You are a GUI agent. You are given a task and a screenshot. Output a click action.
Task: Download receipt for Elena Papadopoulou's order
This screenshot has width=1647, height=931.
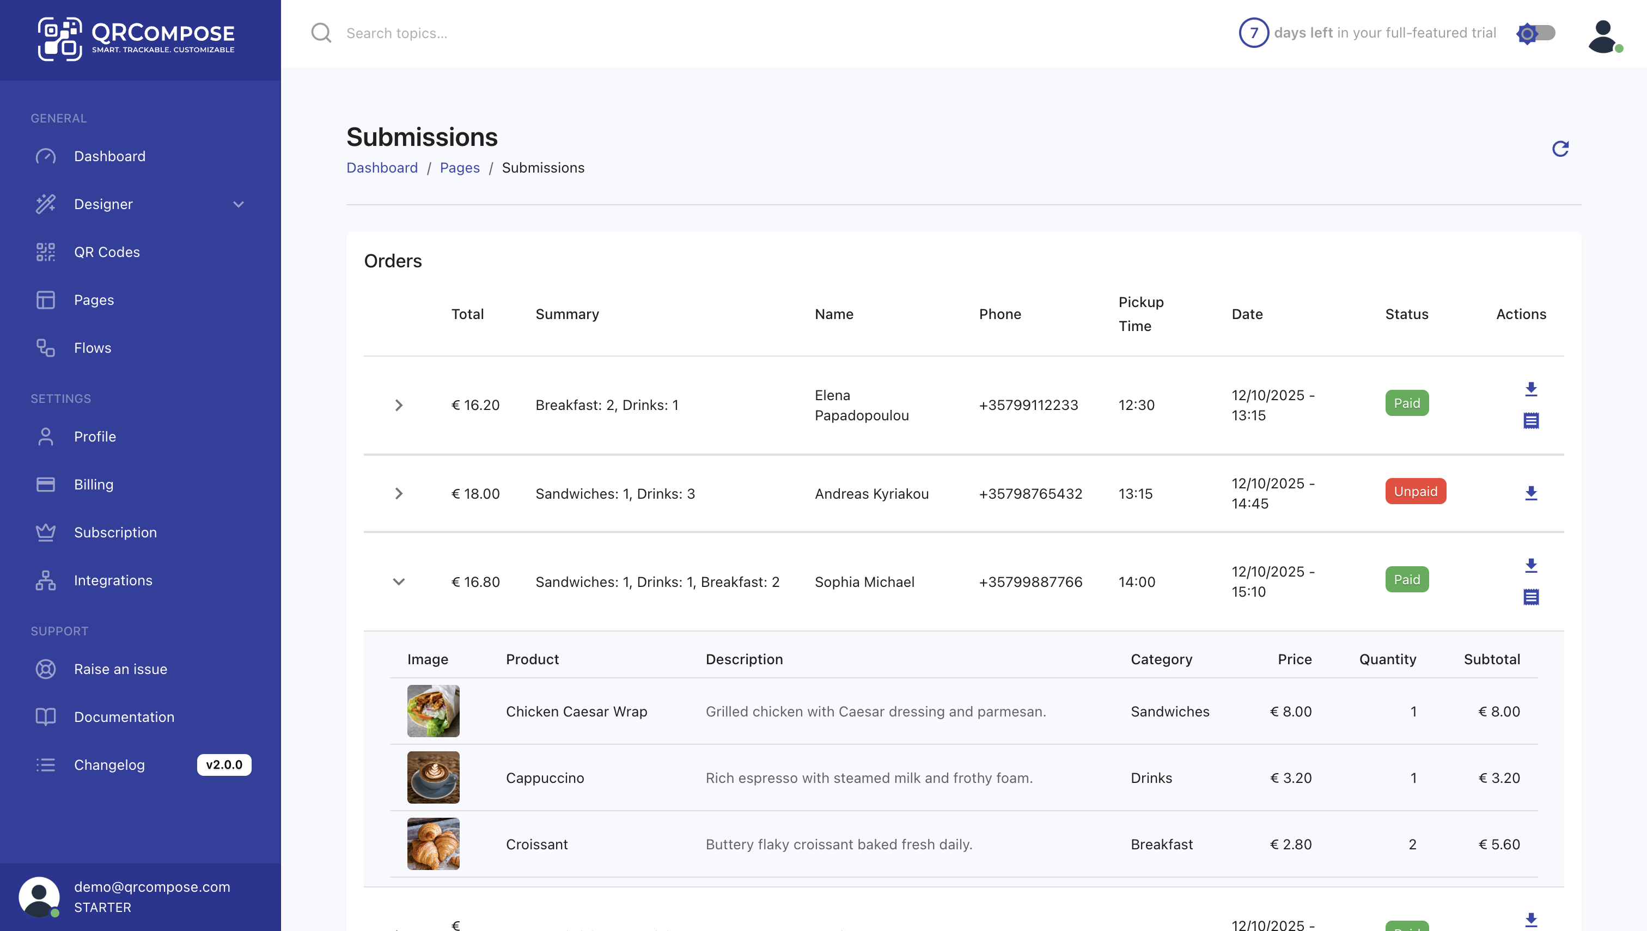pyautogui.click(x=1531, y=388)
